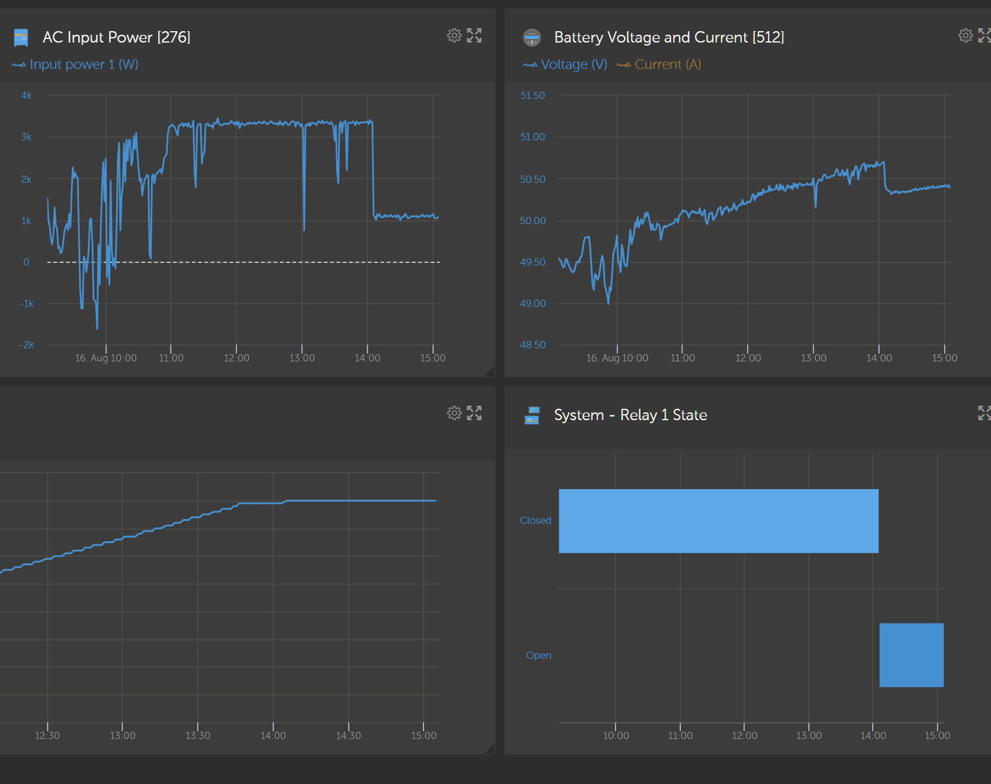991x784 pixels.
Task: Click the System - Relay 1 State title
Action: (630, 415)
